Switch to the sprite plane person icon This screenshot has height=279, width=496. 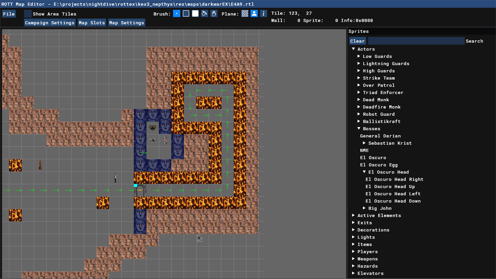click(x=254, y=14)
